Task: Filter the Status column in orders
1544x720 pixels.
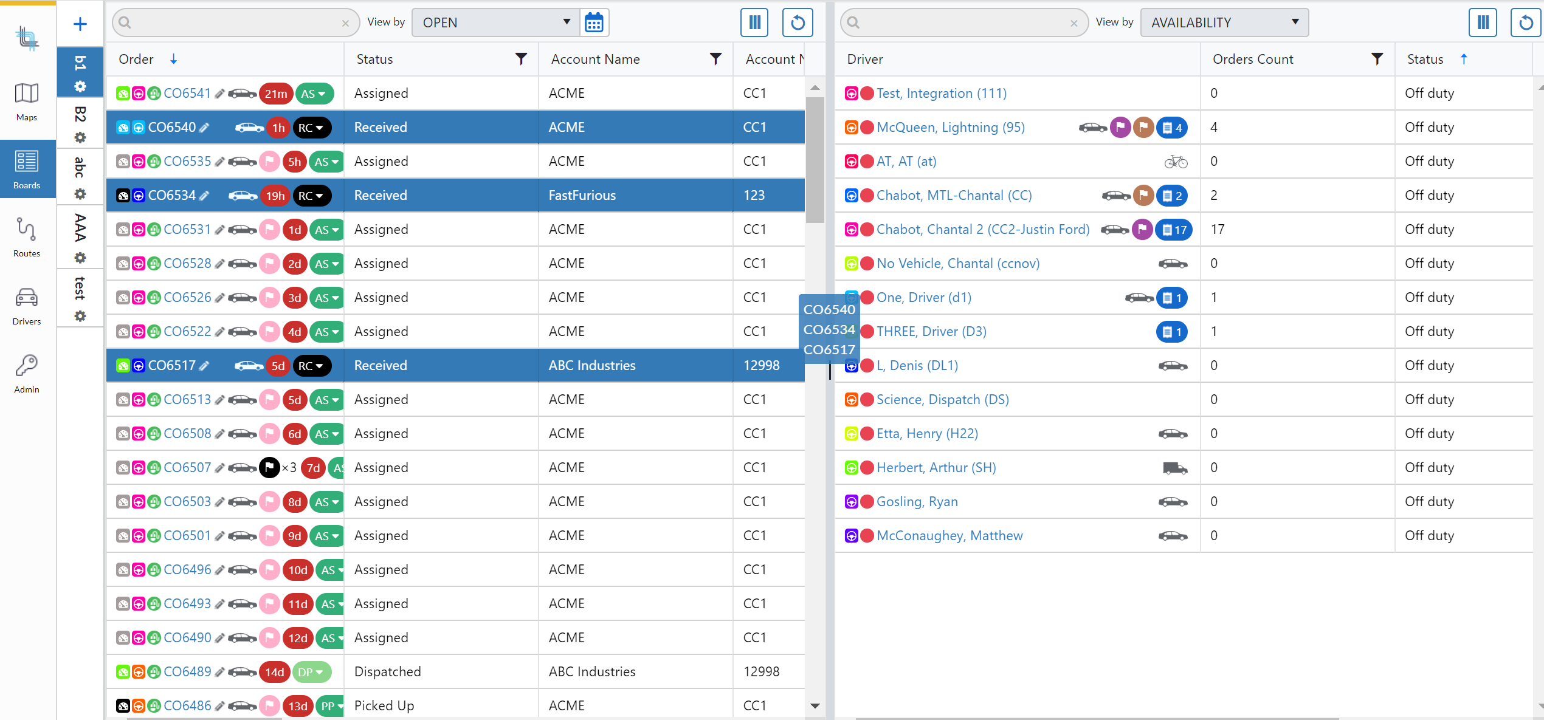Action: click(521, 59)
